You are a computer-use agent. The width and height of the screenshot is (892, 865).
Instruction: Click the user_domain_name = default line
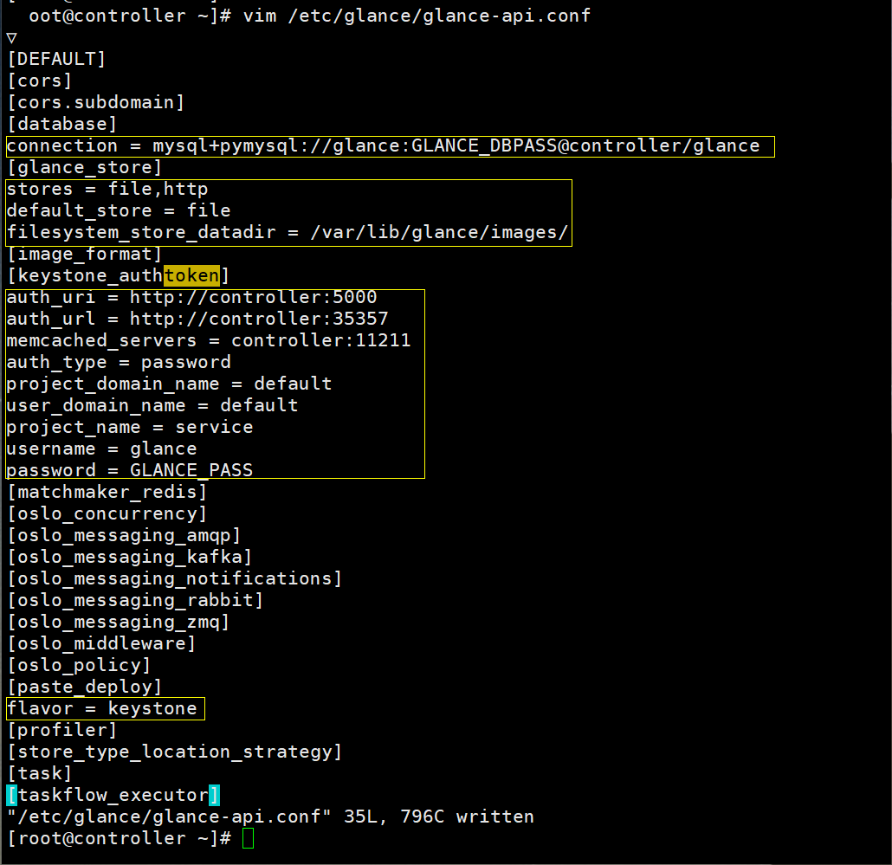pos(152,405)
